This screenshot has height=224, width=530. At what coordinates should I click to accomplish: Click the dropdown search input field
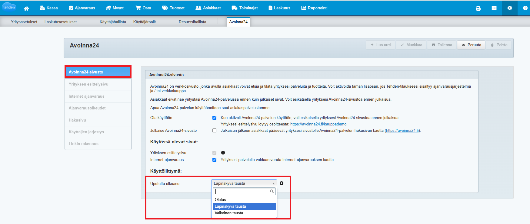click(242, 191)
